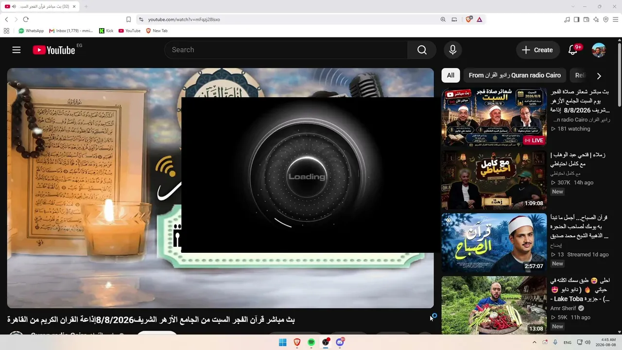The width and height of the screenshot is (622, 350).
Task: Bookmark this page in the address bar
Action: 128,19
